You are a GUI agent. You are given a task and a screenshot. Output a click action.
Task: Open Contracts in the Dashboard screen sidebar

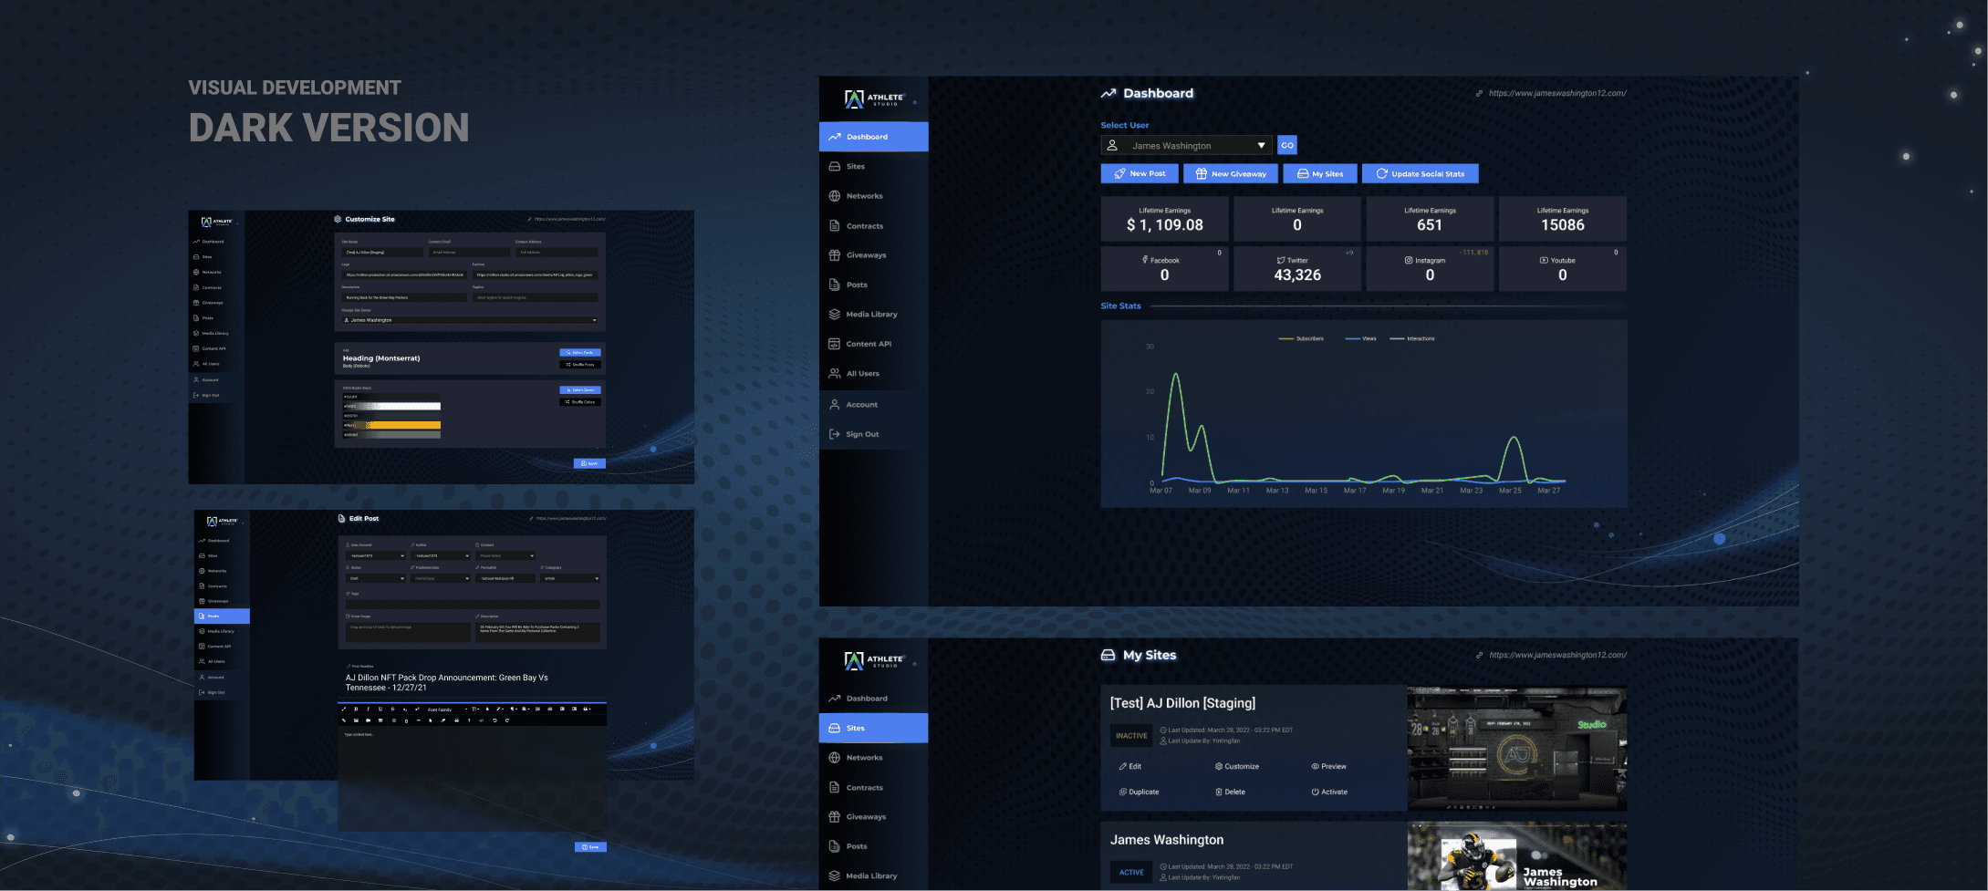(x=873, y=226)
